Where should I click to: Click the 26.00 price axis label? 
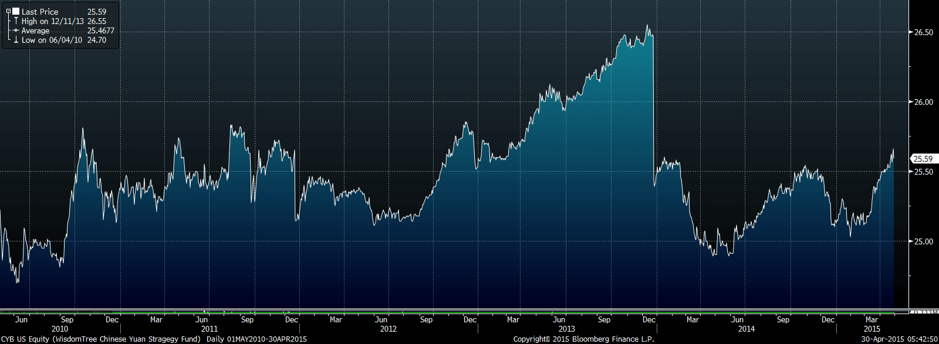924,102
